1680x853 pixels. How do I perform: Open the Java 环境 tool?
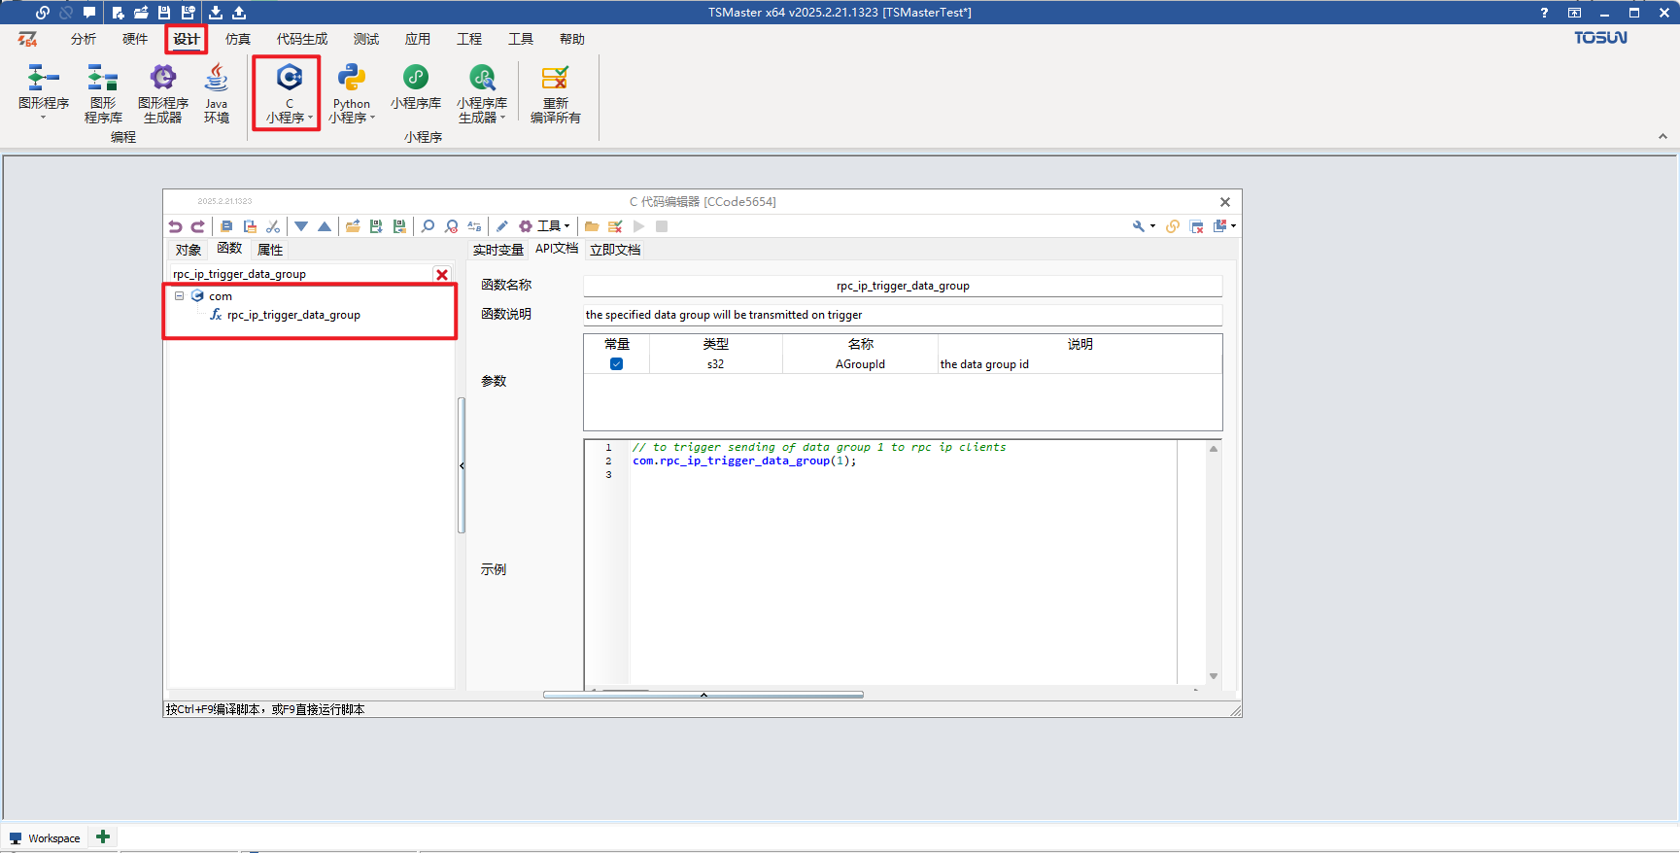[216, 93]
